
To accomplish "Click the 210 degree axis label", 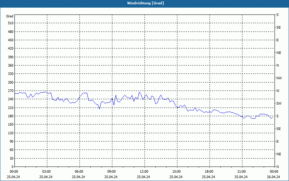I will [x=11, y=108].
